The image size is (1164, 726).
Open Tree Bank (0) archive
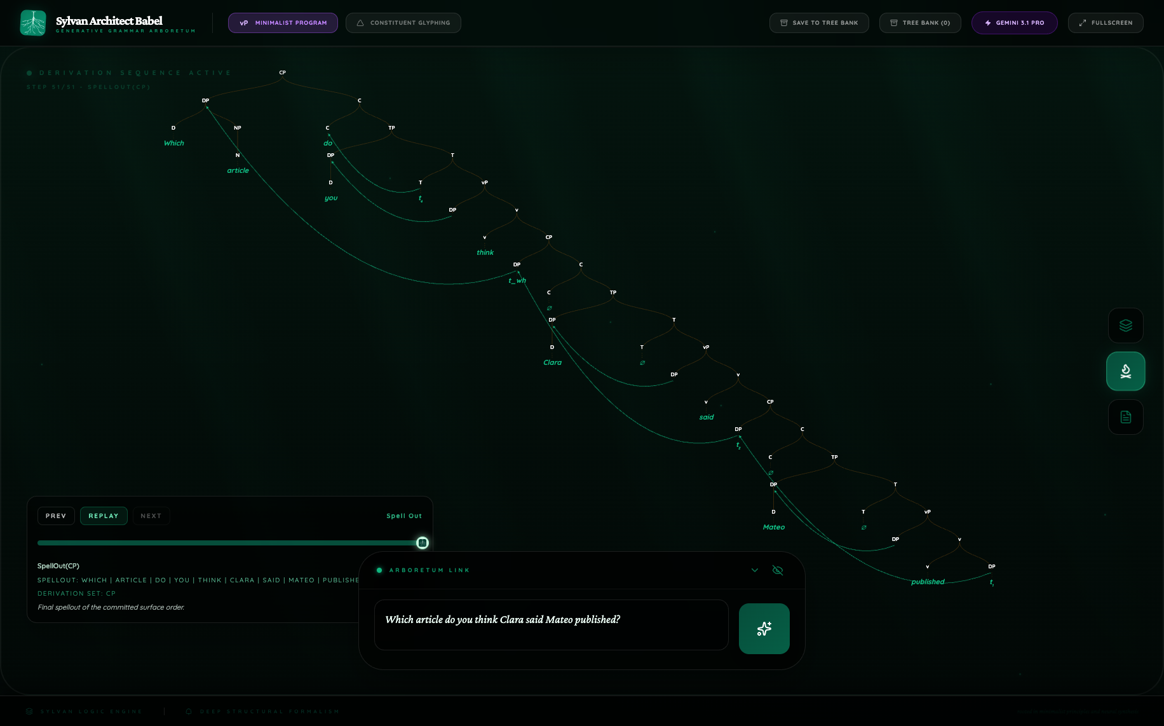tap(919, 23)
